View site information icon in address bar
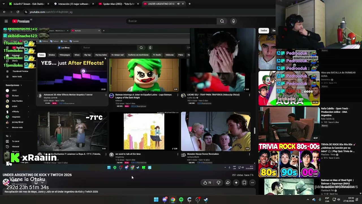The image size is (362, 204). [x=26, y=12]
